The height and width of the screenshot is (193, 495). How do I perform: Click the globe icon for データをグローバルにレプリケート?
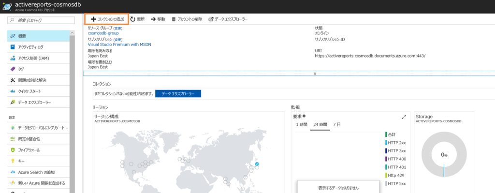[13, 128]
